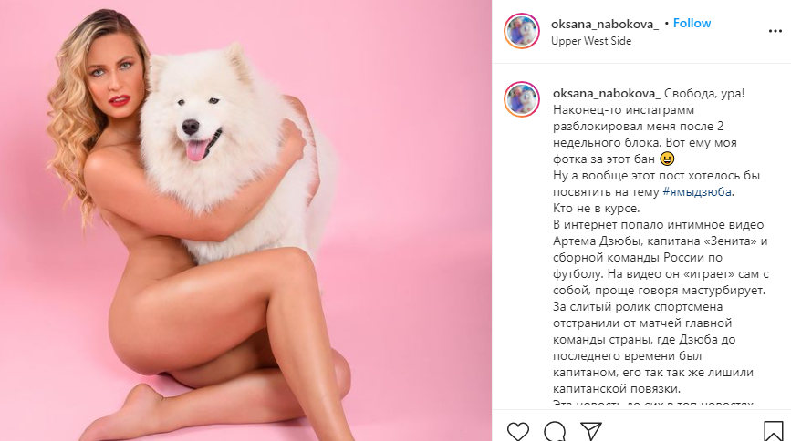Open comments via the speech bubble icon

pos(555,432)
